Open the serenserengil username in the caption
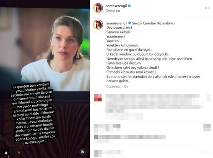Image resolution: width=213 pixels, height=158 pixels. pyautogui.click(x=117, y=23)
